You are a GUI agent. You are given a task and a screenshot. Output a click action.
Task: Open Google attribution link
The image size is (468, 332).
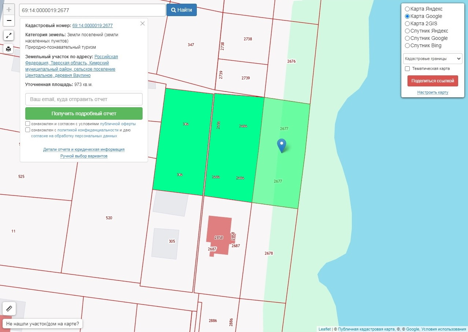pyautogui.click(x=412, y=329)
